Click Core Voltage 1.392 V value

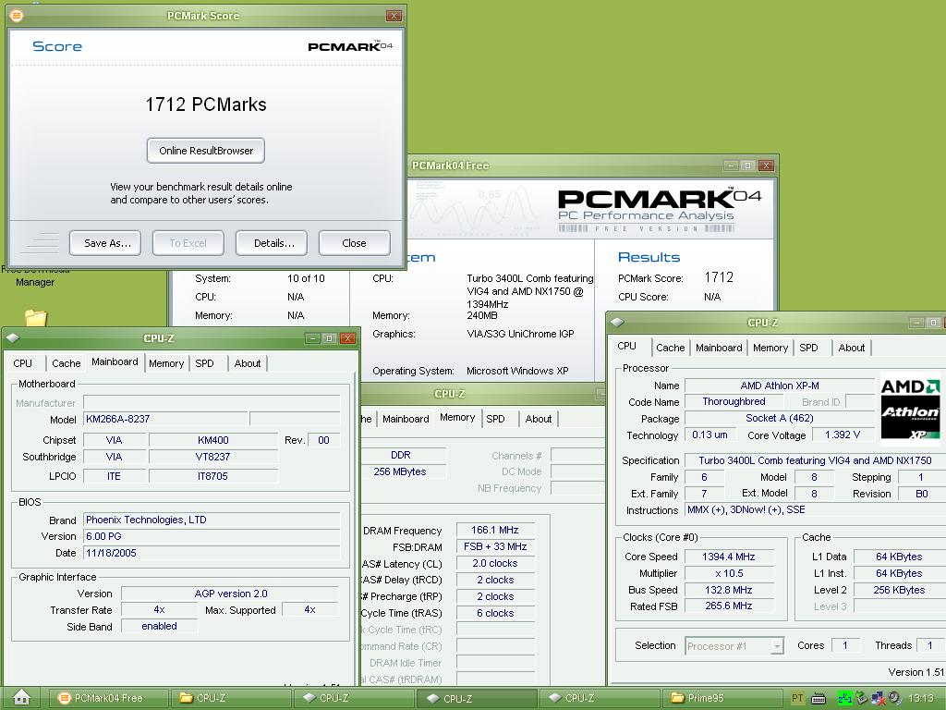pyautogui.click(x=843, y=435)
